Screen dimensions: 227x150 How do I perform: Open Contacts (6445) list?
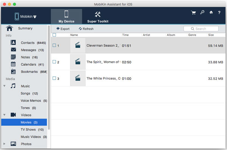coord(33,43)
